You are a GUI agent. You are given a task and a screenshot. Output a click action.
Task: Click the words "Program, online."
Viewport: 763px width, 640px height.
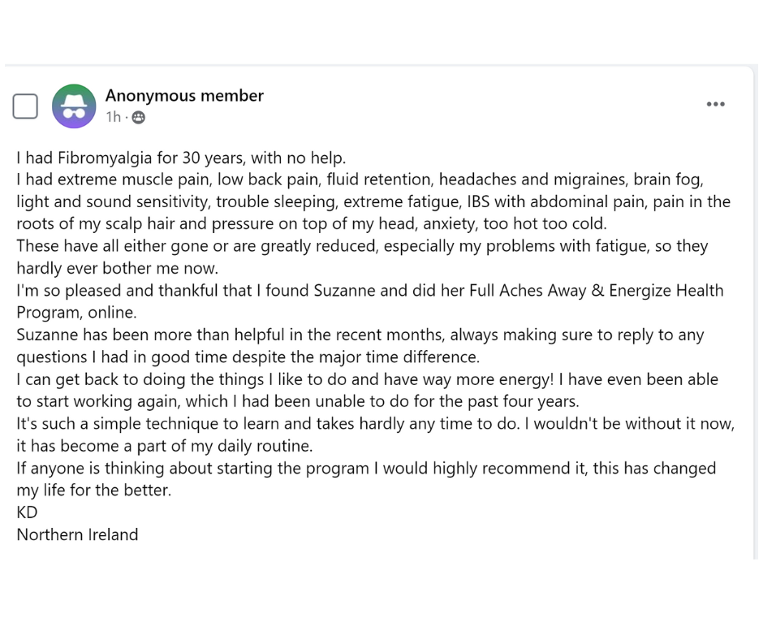(x=76, y=313)
